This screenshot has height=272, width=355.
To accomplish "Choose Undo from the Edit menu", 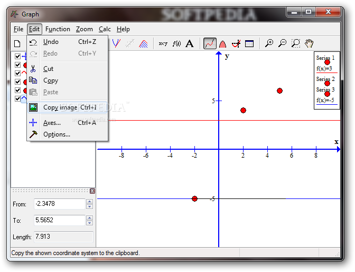I will tap(67, 42).
